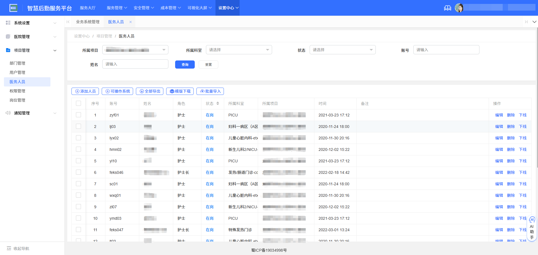The width and height of the screenshot is (538, 255).
Task: Click the blue 查询 button
Action: pyautogui.click(x=185, y=65)
